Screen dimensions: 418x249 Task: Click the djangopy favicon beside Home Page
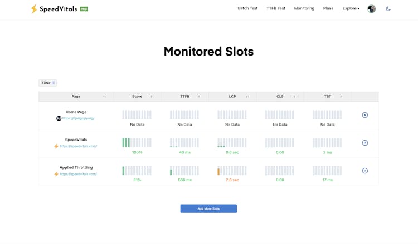59,118
